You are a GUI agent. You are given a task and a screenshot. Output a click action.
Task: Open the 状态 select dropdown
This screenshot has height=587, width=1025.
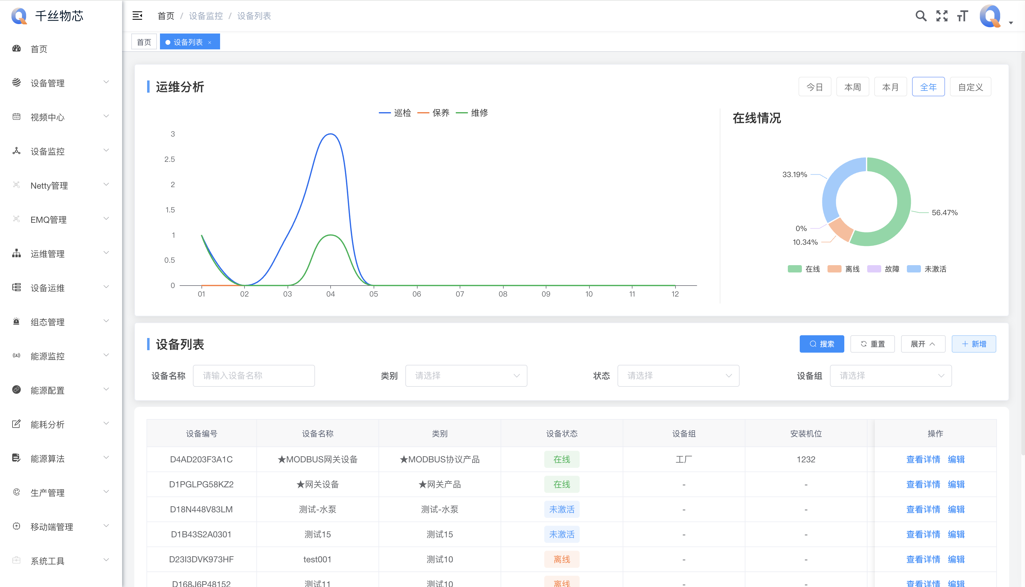(x=678, y=376)
